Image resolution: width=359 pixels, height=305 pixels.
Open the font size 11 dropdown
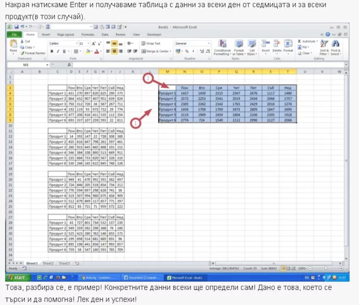click(89, 43)
